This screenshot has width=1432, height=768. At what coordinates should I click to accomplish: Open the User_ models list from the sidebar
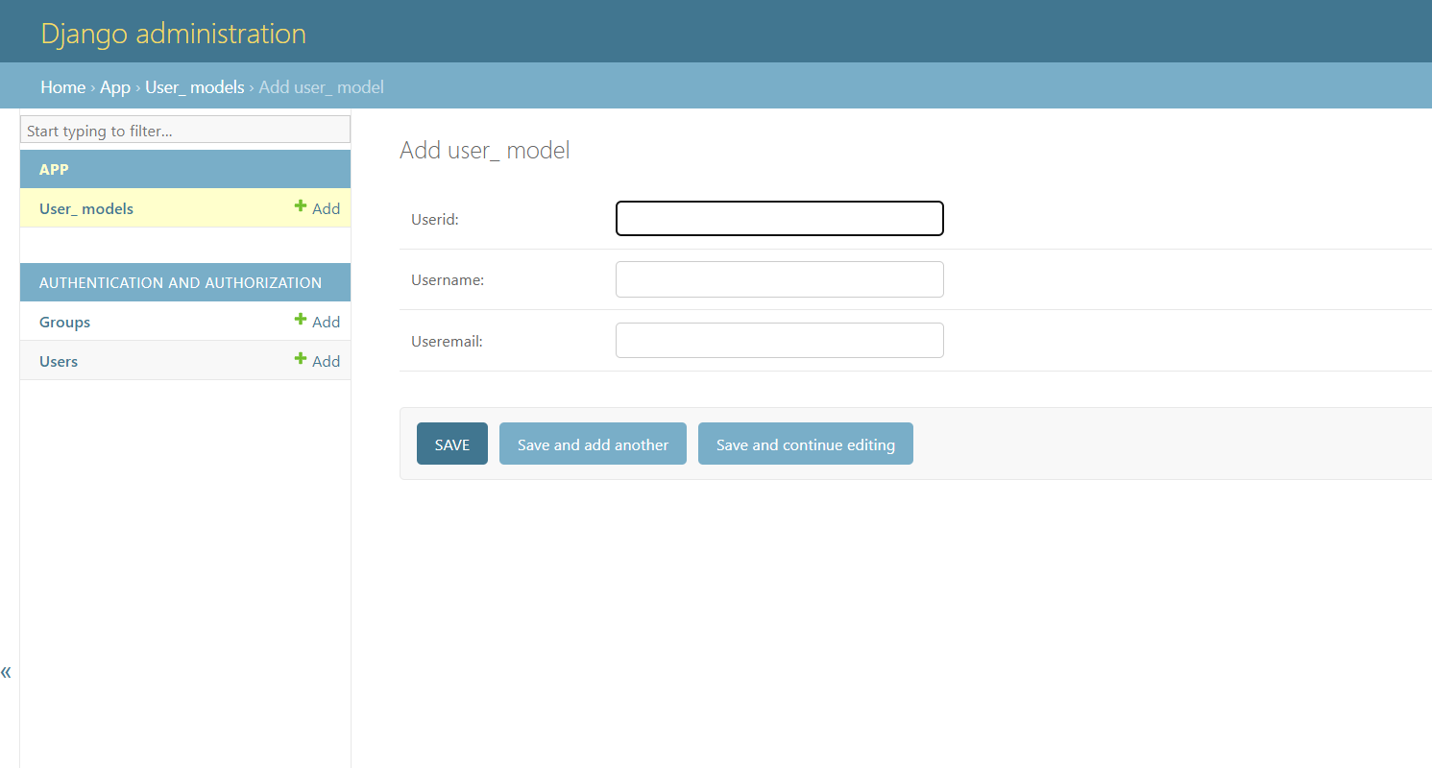85,208
